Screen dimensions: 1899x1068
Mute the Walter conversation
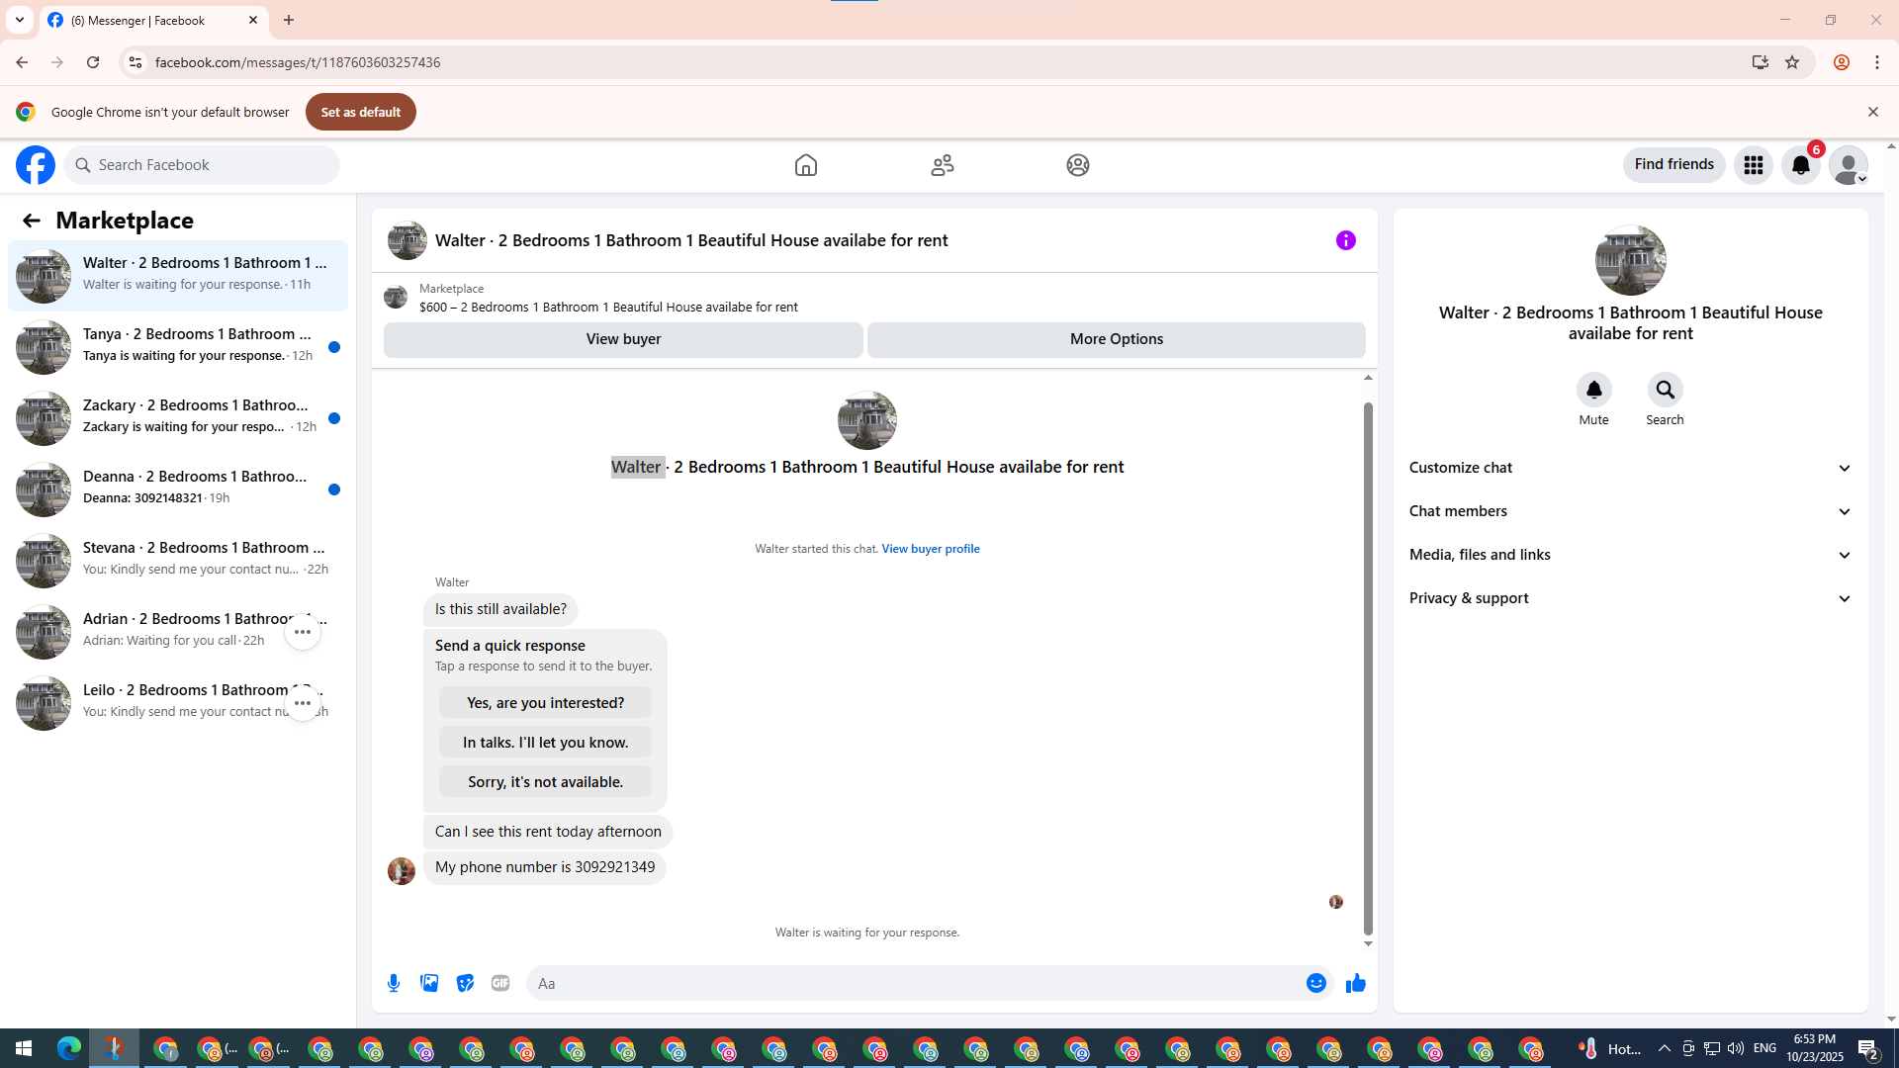(x=1593, y=391)
